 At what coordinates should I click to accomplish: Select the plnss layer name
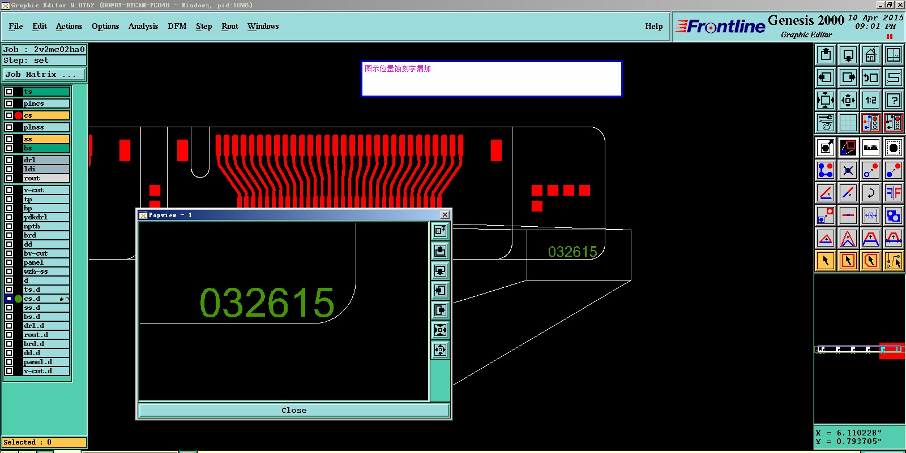pos(46,127)
